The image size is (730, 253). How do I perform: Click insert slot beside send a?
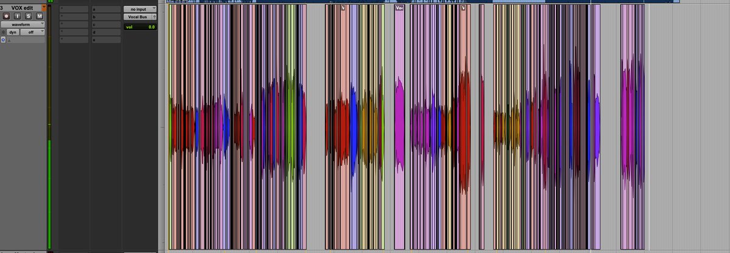coord(74,10)
